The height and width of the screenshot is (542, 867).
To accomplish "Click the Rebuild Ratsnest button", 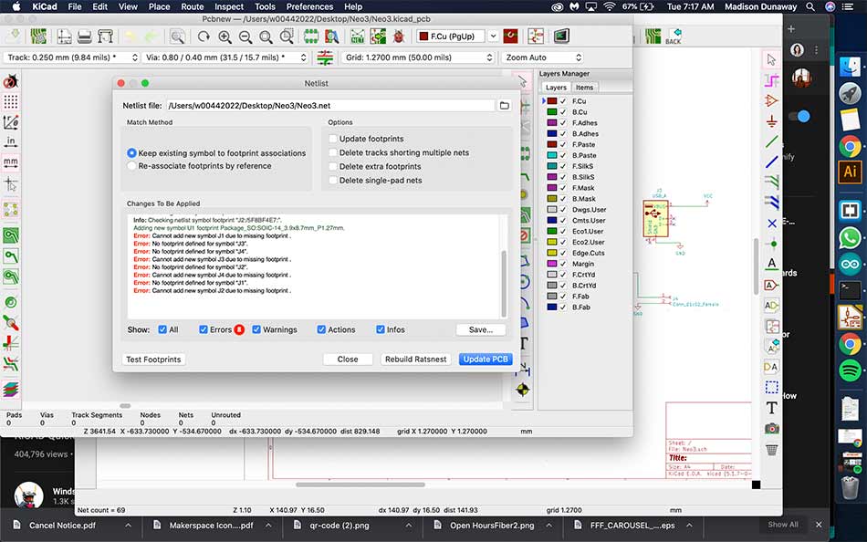I will point(416,360).
